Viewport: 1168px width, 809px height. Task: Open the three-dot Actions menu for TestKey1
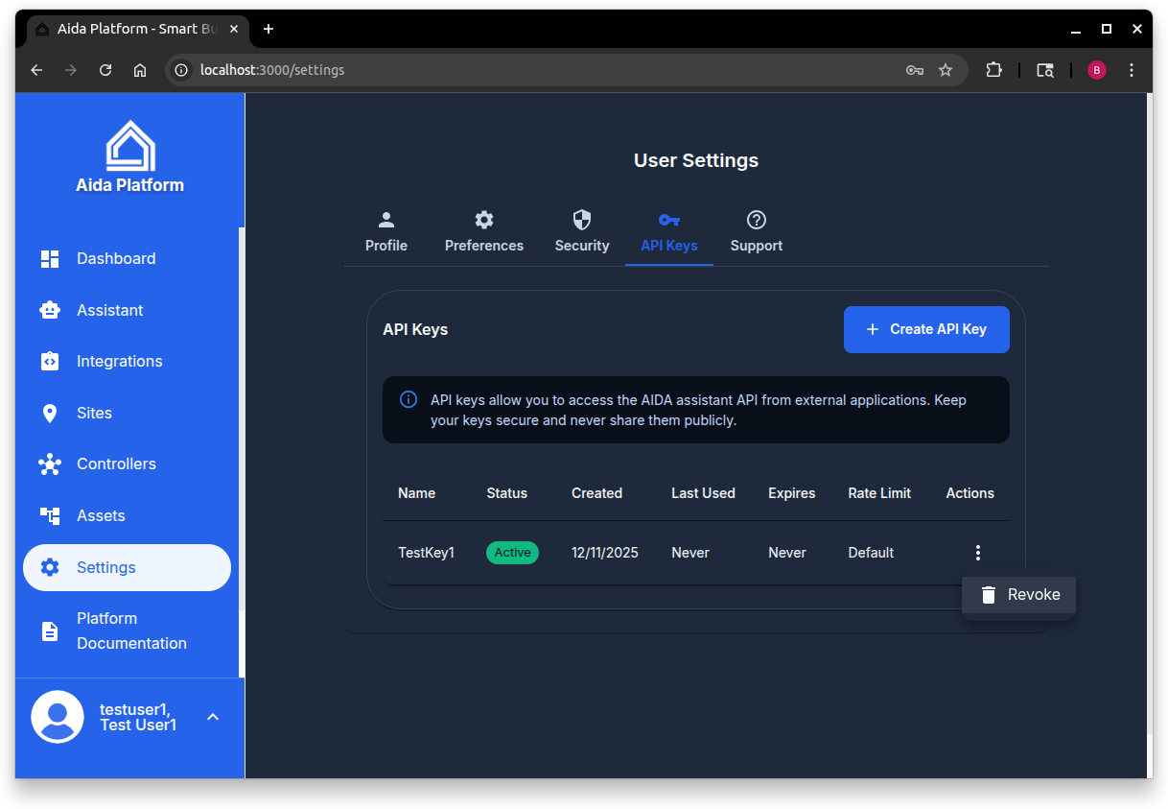[977, 552]
